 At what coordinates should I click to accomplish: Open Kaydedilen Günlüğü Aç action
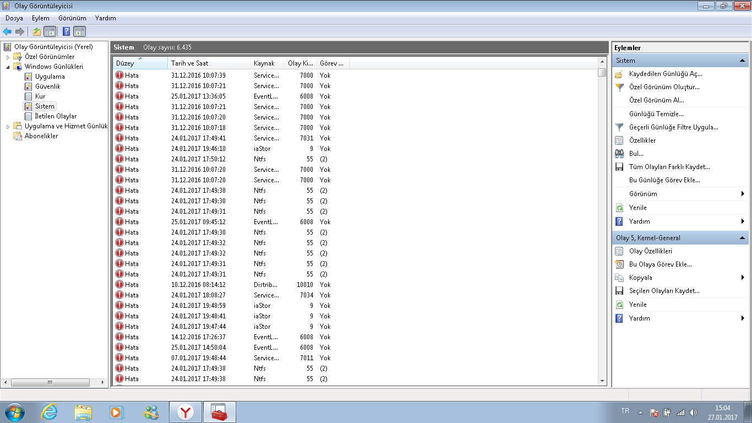pyautogui.click(x=666, y=74)
